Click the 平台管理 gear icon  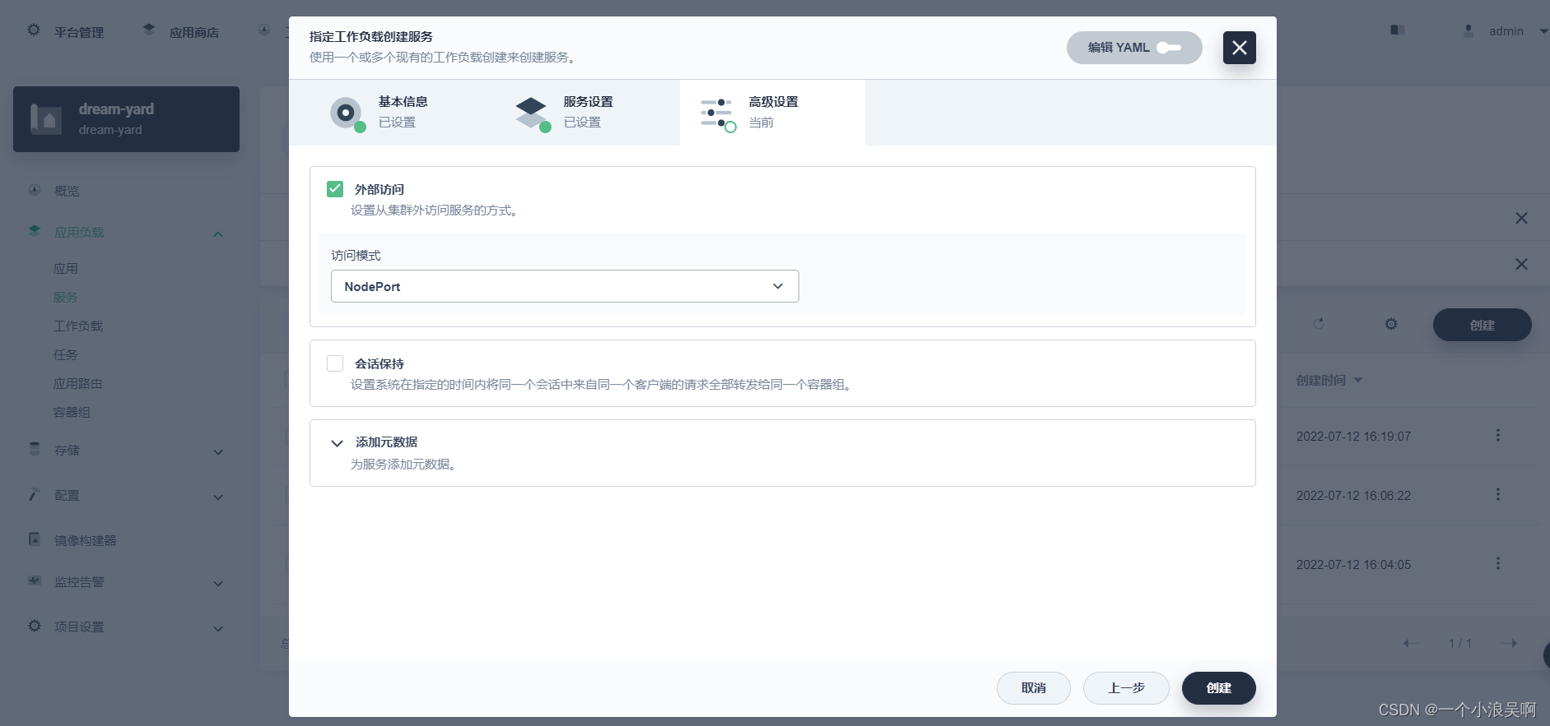[x=34, y=30]
